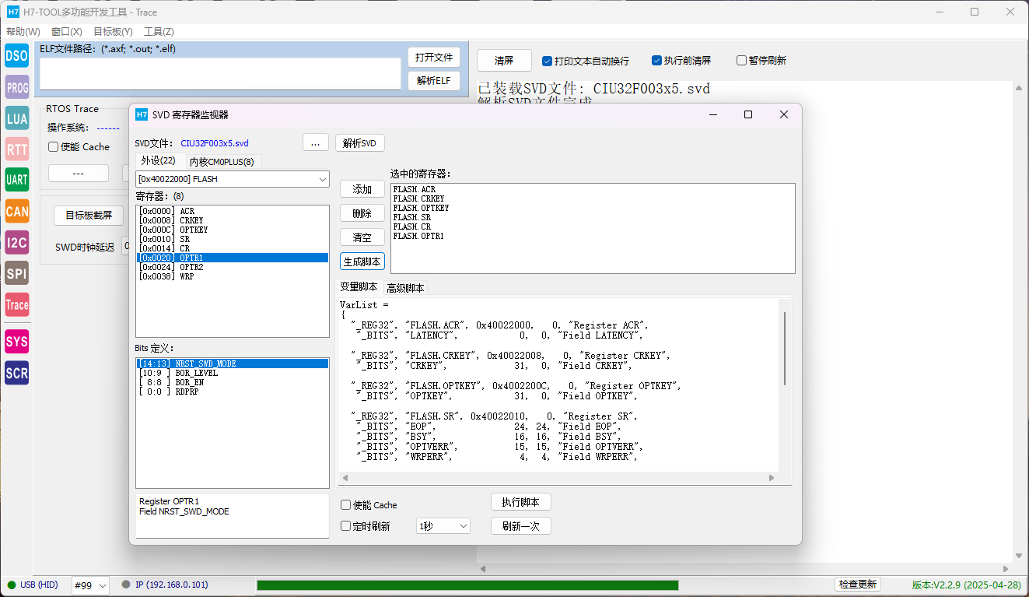Click the script text vertical scrollbar

[x=785, y=347]
